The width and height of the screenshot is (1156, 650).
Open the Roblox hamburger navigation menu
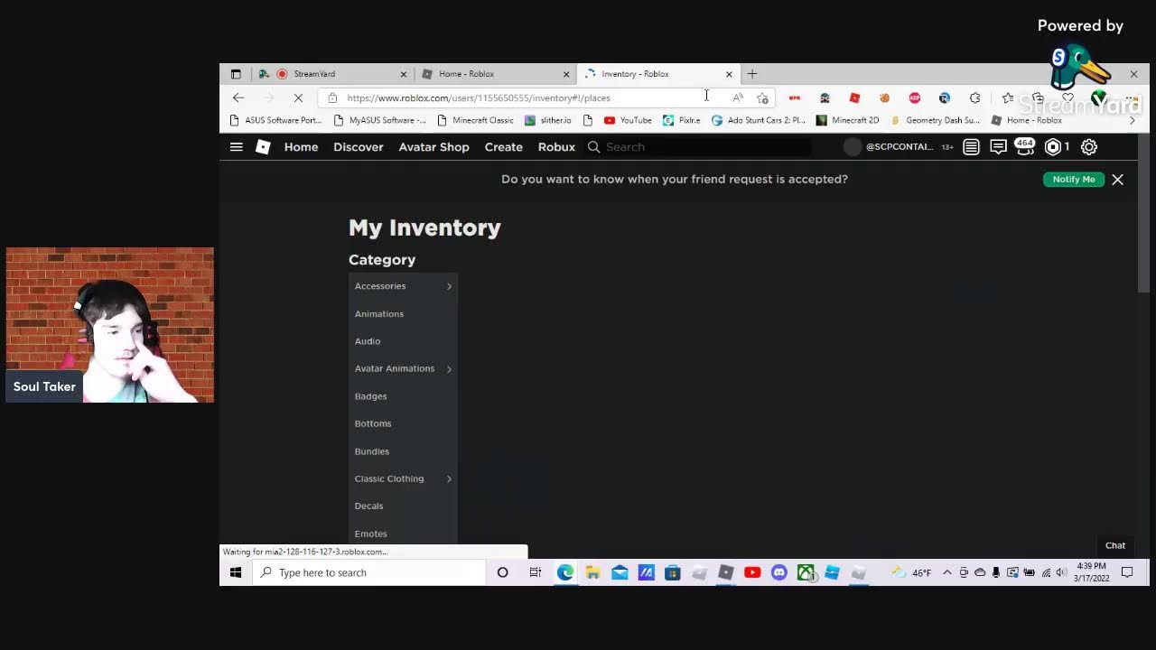point(237,146)
